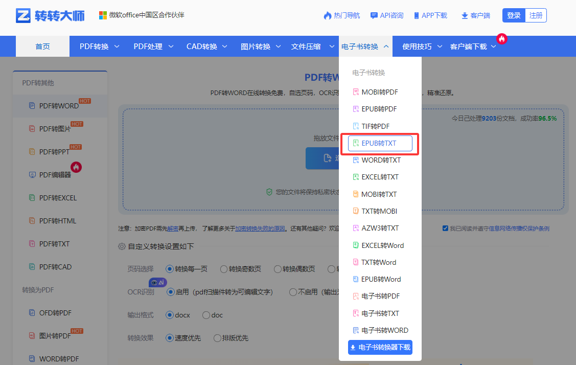Select the 转换偶数页 radio button
Image resolution: width=576 pixels, height=365 pixels.
pyautogui.click(x=278, y=269)
